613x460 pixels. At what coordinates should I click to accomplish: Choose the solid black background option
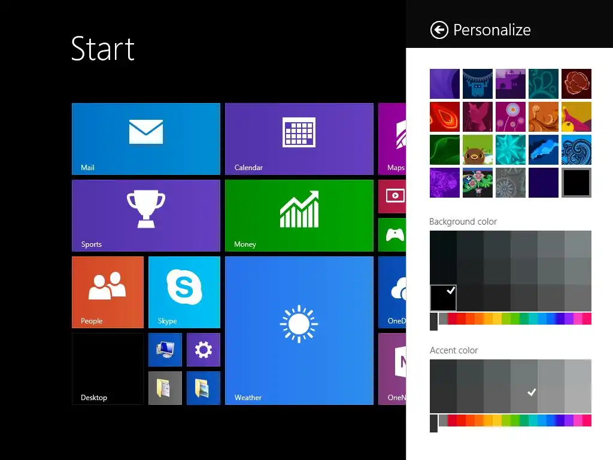pos(576,183)
